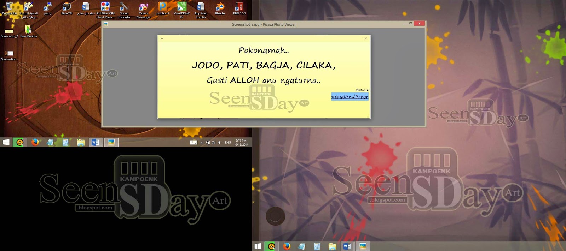Maximize the Picasa Photo Viewer window

tap(411, 24)
